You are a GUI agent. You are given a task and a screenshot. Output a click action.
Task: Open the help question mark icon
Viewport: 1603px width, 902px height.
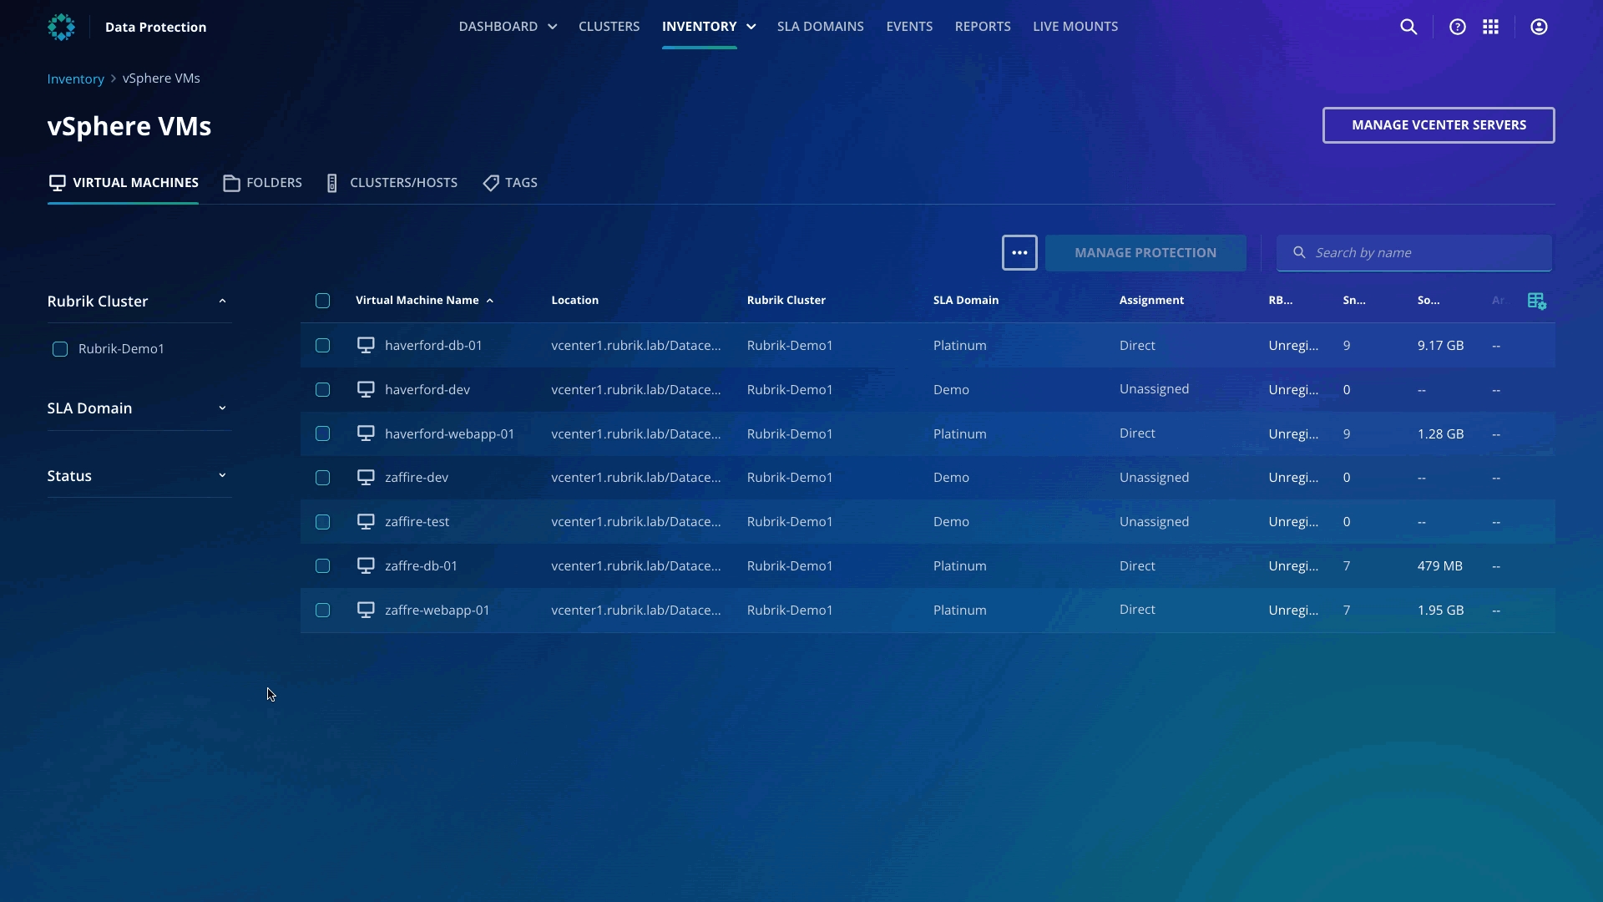[x=1457, y=27]
